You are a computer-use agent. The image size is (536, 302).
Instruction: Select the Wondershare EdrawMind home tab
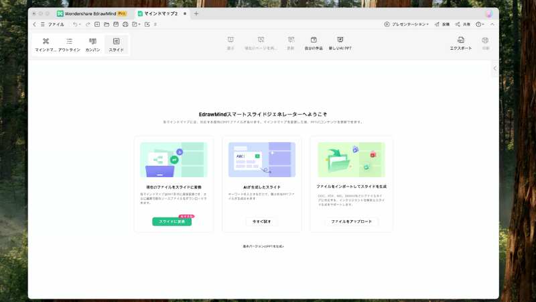90,13
